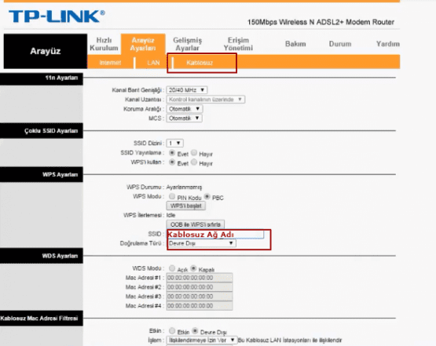436x346 pixels.
Task: Select Evet for SSID Yayınlama
Action: [x=172, y=153]
